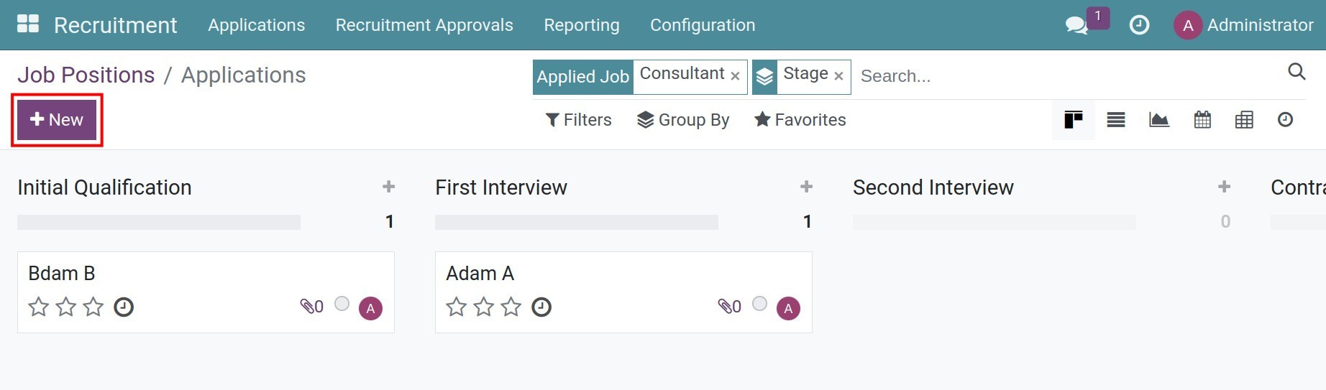This screenshot has width=1326, height=390.
Task: Open the Configuration menu
Action: tap(702, 25)
